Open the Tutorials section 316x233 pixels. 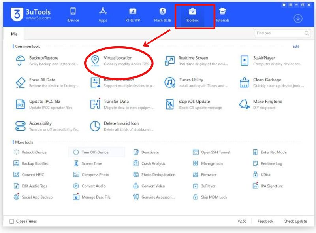point(222,14)
